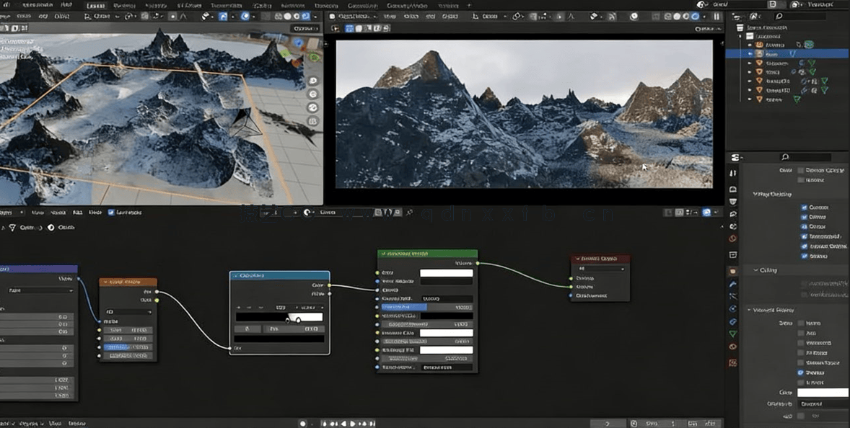Click the zoom magnifier icon beside the 3D viewport

point(313,81)
